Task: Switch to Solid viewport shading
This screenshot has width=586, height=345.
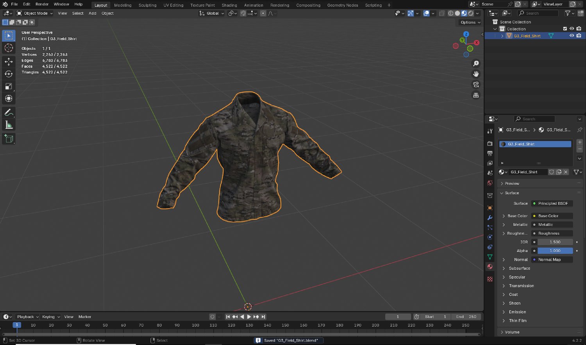Action: (x=457, y=13)
